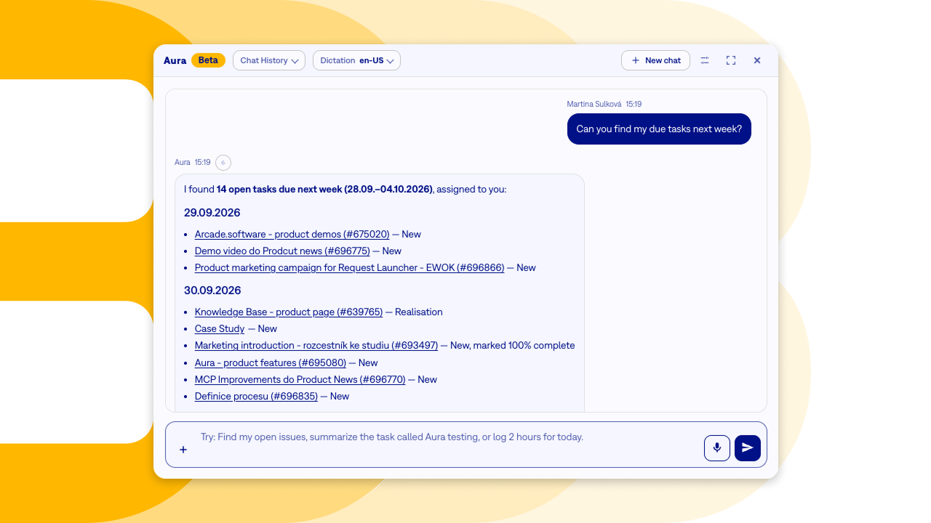Close the Aura chat panel
This screenshot has width=931, height=523.
coord(757,60)
